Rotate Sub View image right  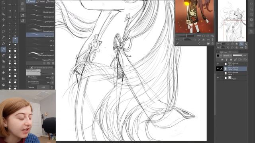point(199,40)
